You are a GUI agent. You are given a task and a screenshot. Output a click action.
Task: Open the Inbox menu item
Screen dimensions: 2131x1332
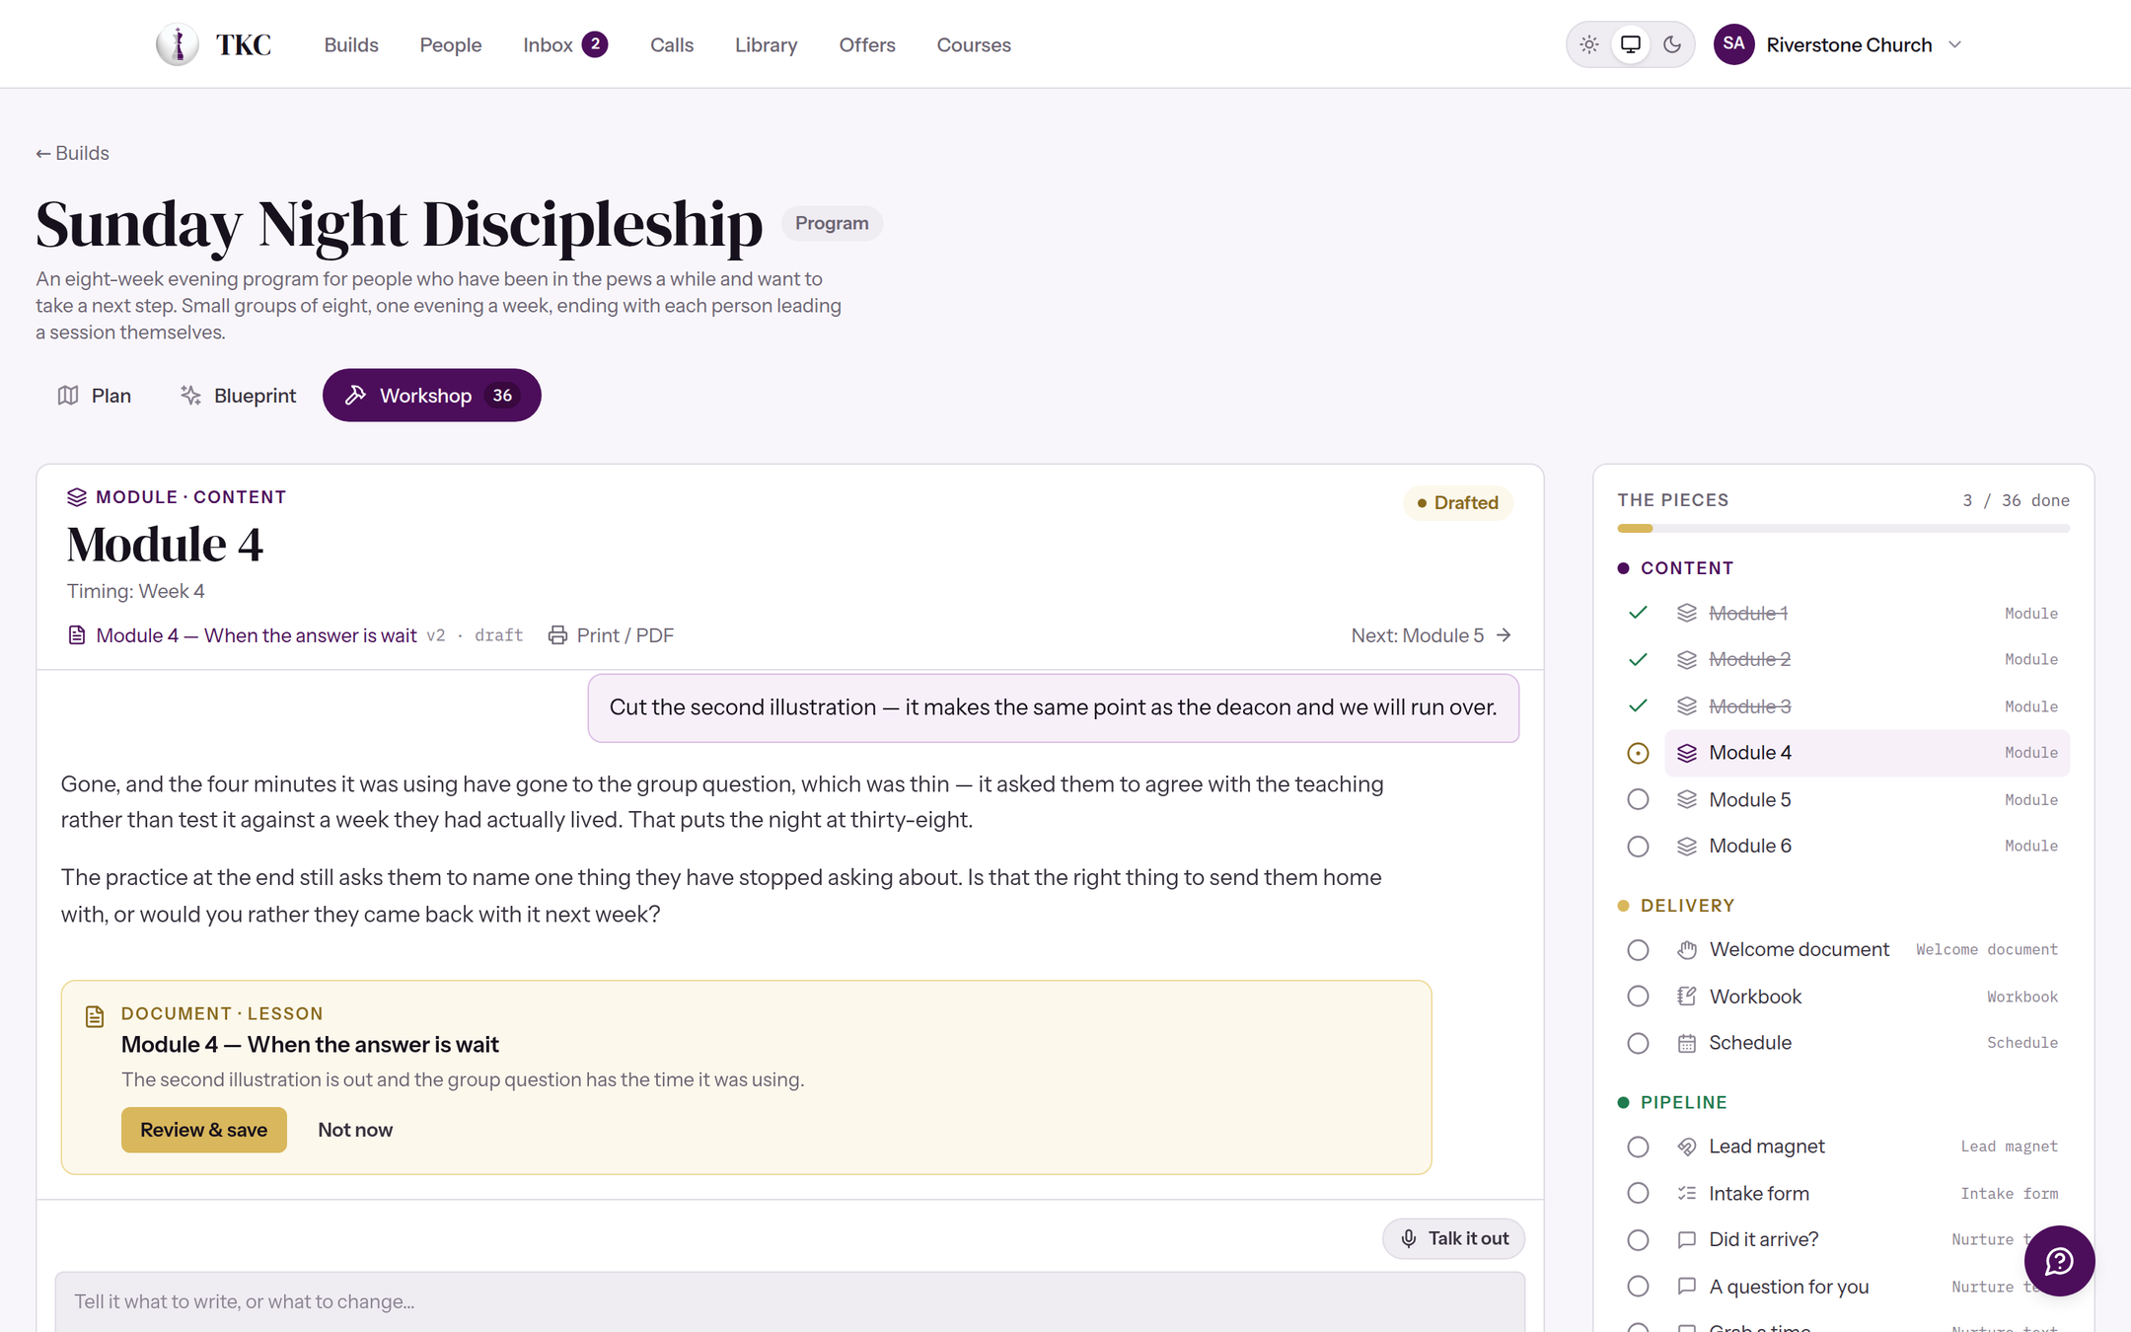tap(565, 44)
